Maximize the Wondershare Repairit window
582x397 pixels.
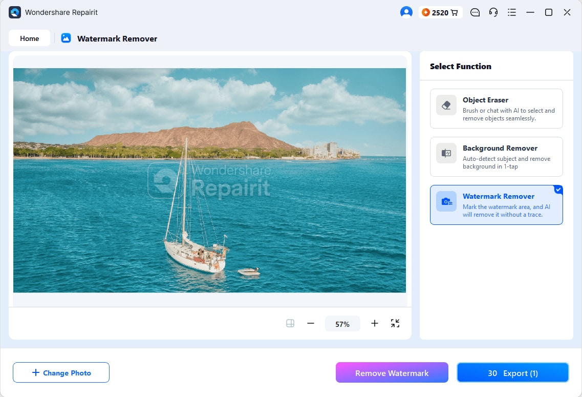549,12
